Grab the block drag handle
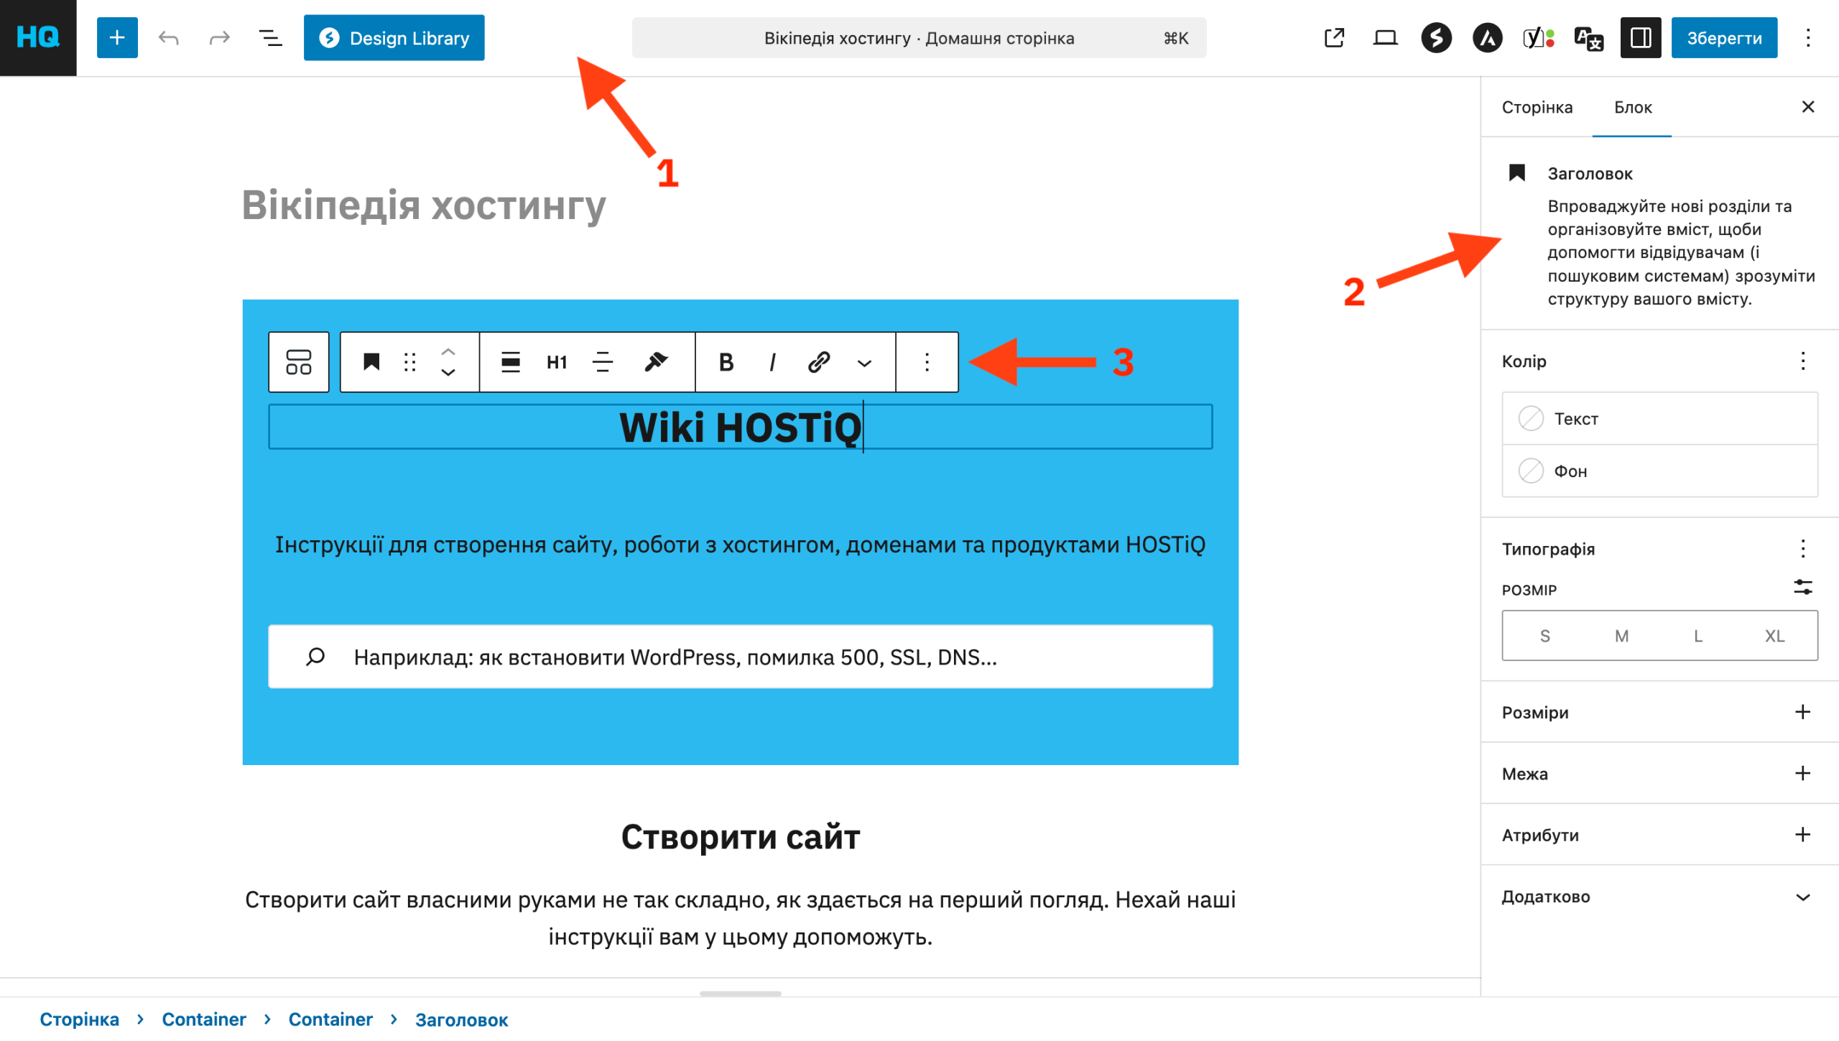The image size is (1839, 1041). (x=410, y=362)
